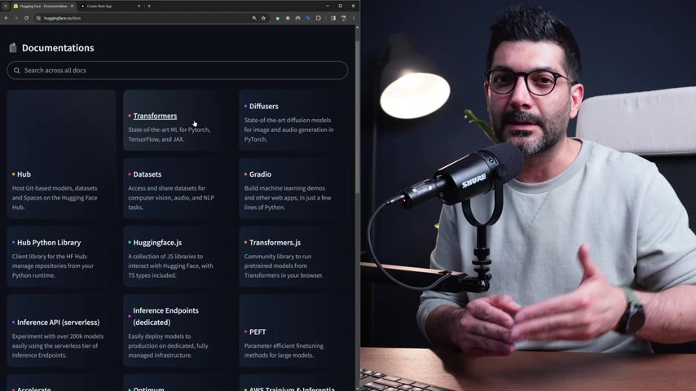This screenshot has width=696, height=391.
Task: Click the huggingface.co/docs address bar
Action: tap(151, 18)
